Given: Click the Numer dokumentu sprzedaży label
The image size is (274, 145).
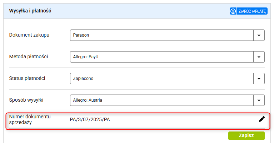Looking at the screenshot, I should point(30,119).
